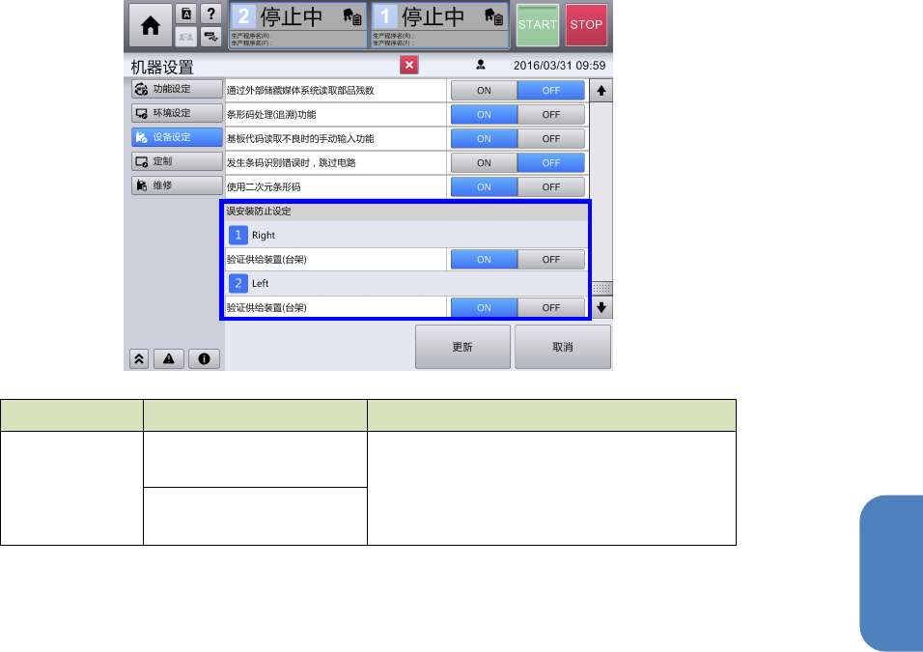Click the 条形码处理(追溯)功能 row label
This screenshot has width=923, height=652.
click(x=271, y=115)
